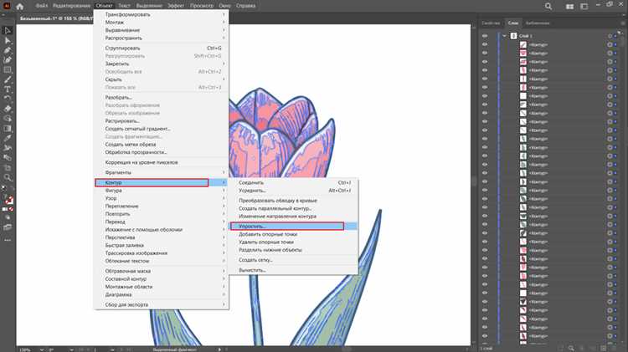Switch to the Библиотеки tab
The height and width of the screenshot is (352, 628).
538,23
